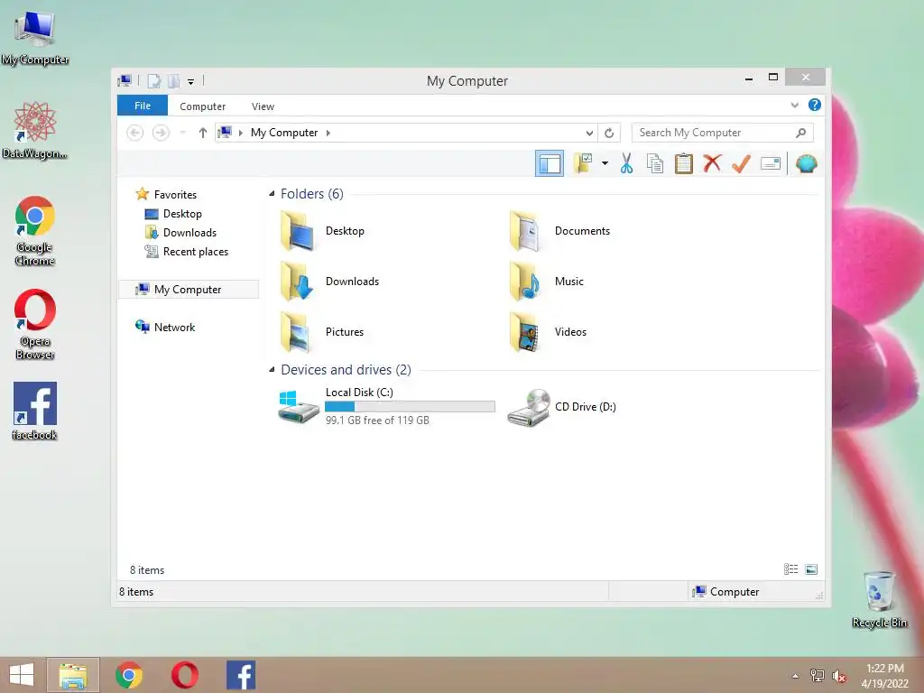Viewport: 924px width, 693px height.
Task: Switch to large icons view in status bar
Action: 811,569
